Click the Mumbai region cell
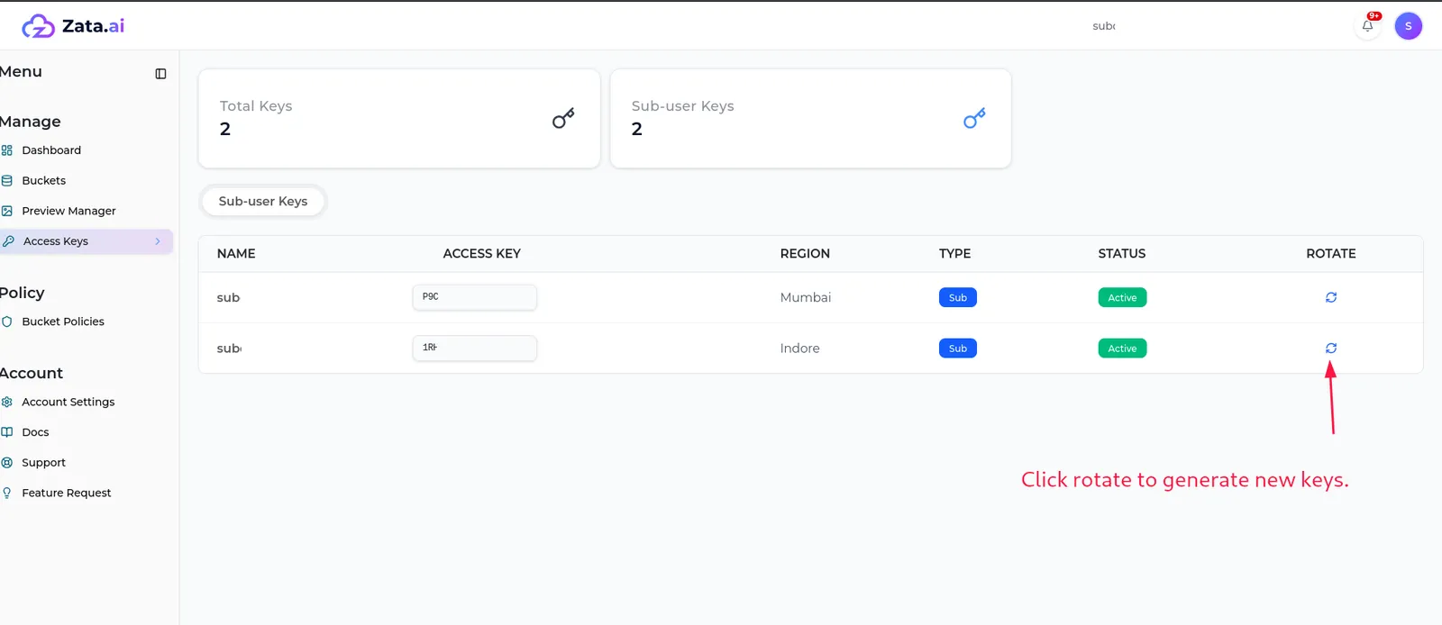The image size is (1442, 625). 806,297
